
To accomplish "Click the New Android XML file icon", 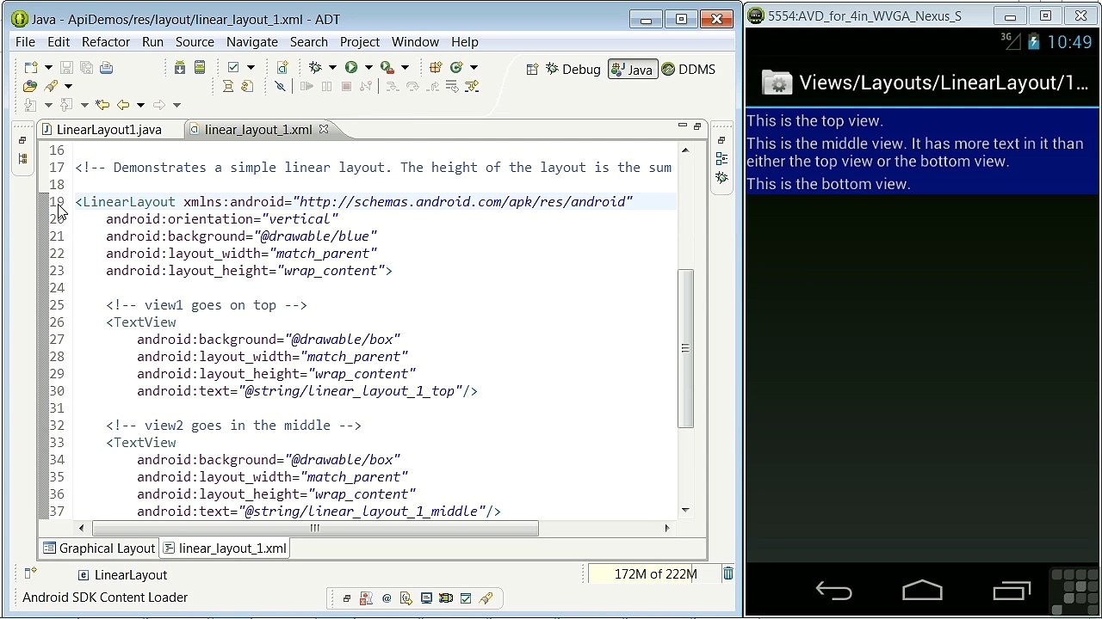I will point(282,67).
